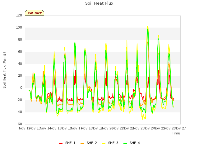Screen dimensions: 199x149
Task: Click the 60 y-axis tick label
Action: pyautogui.click(x=20, y=52)
